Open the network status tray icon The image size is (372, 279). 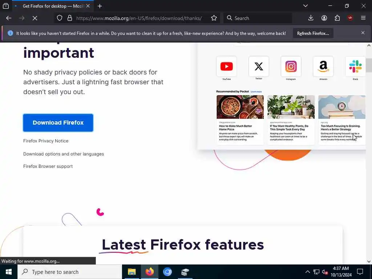(316, 272)
